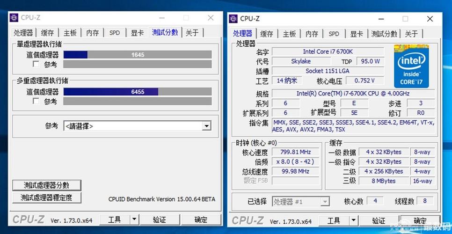Click empty 额定 FSB field
Screen dimensions: 452x234
(295, 181)
